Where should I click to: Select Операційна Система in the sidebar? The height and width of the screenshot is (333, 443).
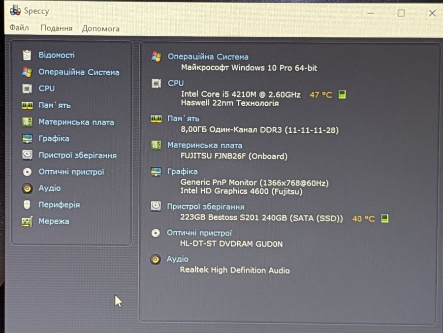[x=79, y=72]
